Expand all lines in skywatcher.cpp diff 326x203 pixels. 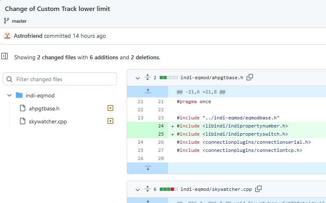pos(148,189)
